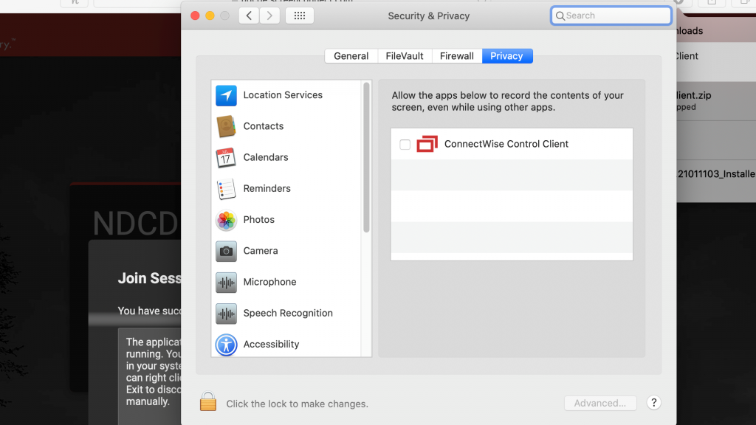Enable ConnectWise Control Client checkbox

pos(405,145)
